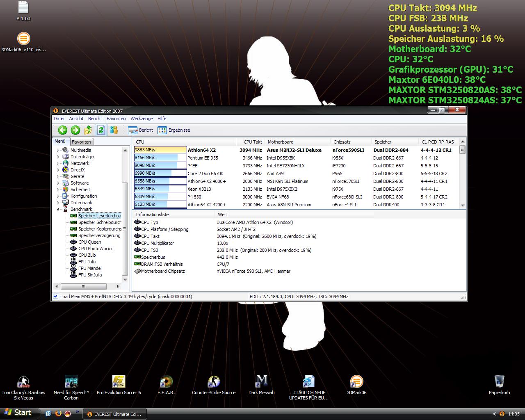Image resolution: width=525 pixels, height=420 pixels.
Task: Click the results list vertical scrollbar down arrow
Action: [463, 205]
